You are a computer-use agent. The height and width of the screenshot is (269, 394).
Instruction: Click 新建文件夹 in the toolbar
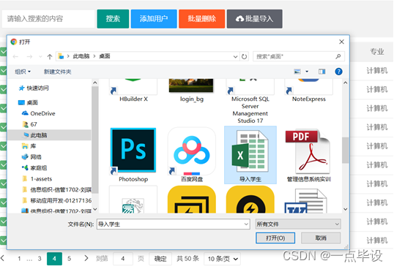[x=58, y=72]
